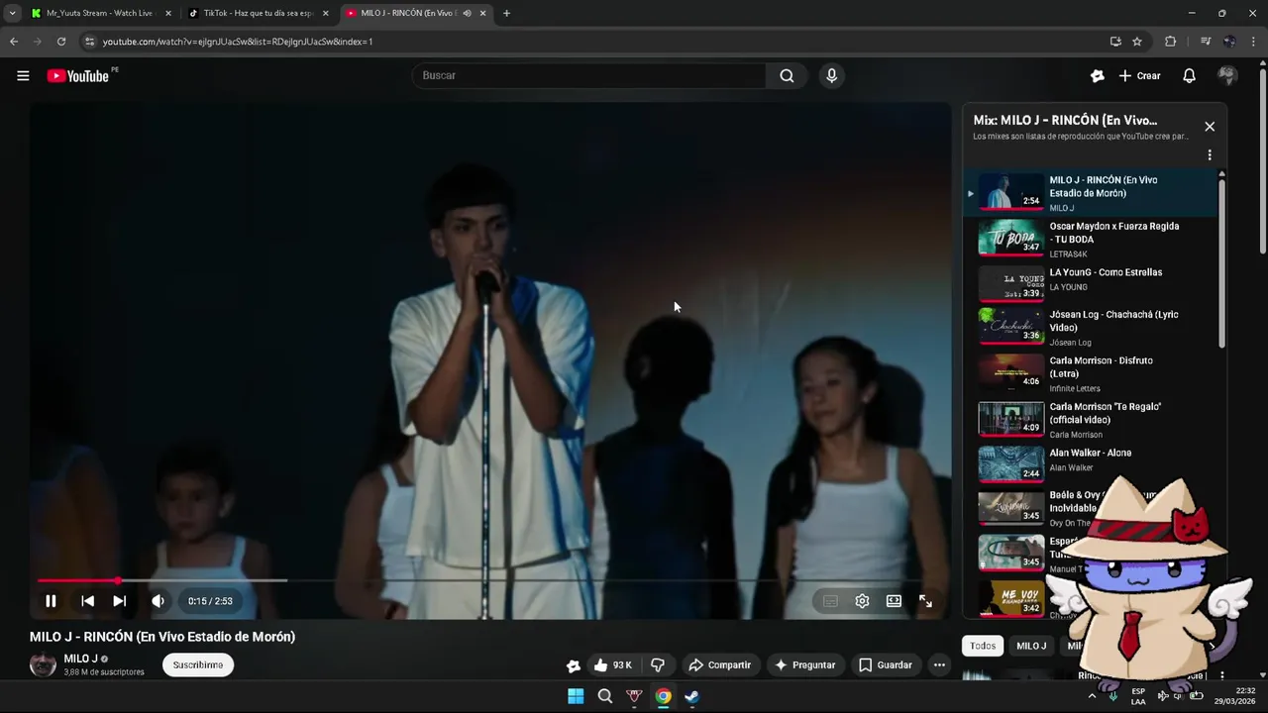Go back in Chrome navigation
Image resolution: width=1268 pixels, height=713 pixels.
(14, 42)
